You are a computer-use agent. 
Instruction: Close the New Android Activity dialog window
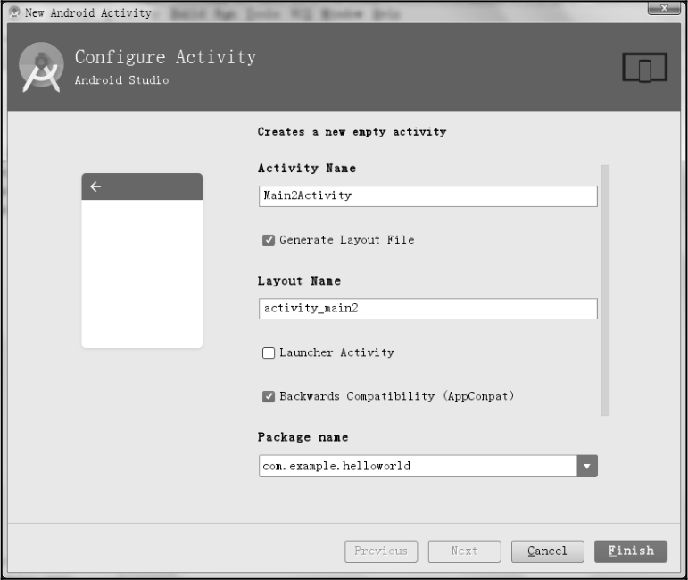tap(663, 9)
